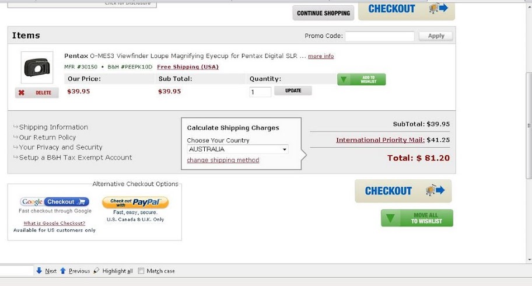Open Your Privacy and Security link

pos(61,147)
